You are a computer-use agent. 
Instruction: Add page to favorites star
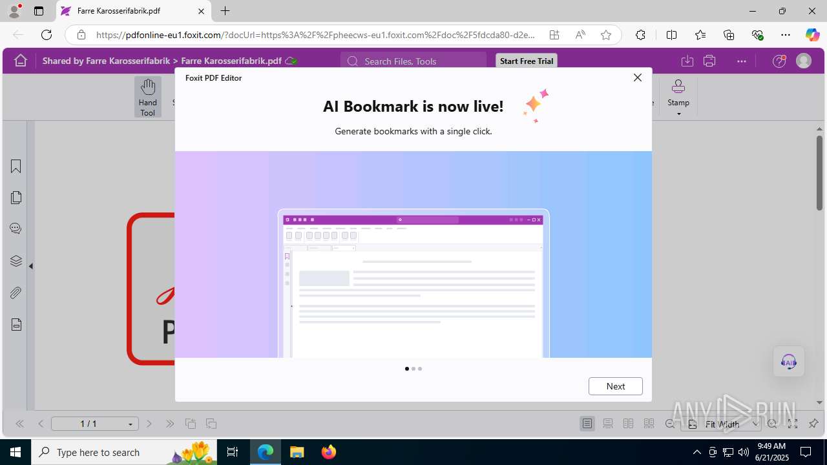(606, 35)
